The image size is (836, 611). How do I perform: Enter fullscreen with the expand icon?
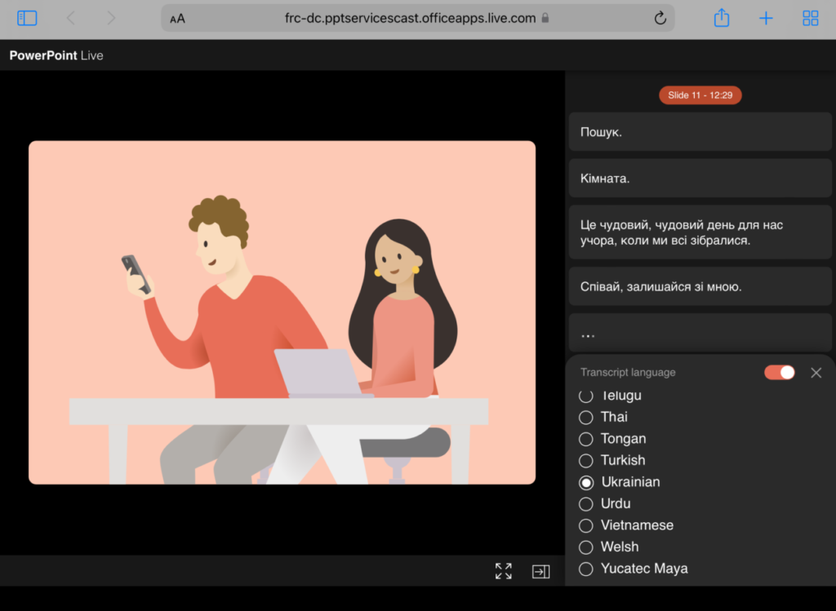coord(504,571)
